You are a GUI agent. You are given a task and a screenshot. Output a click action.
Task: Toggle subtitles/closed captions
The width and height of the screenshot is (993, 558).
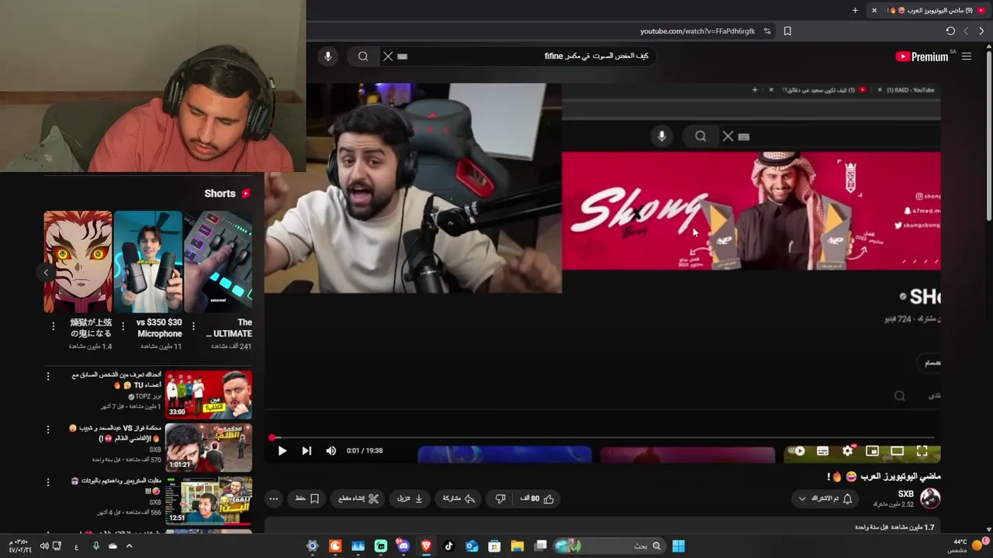coord(822,451)
